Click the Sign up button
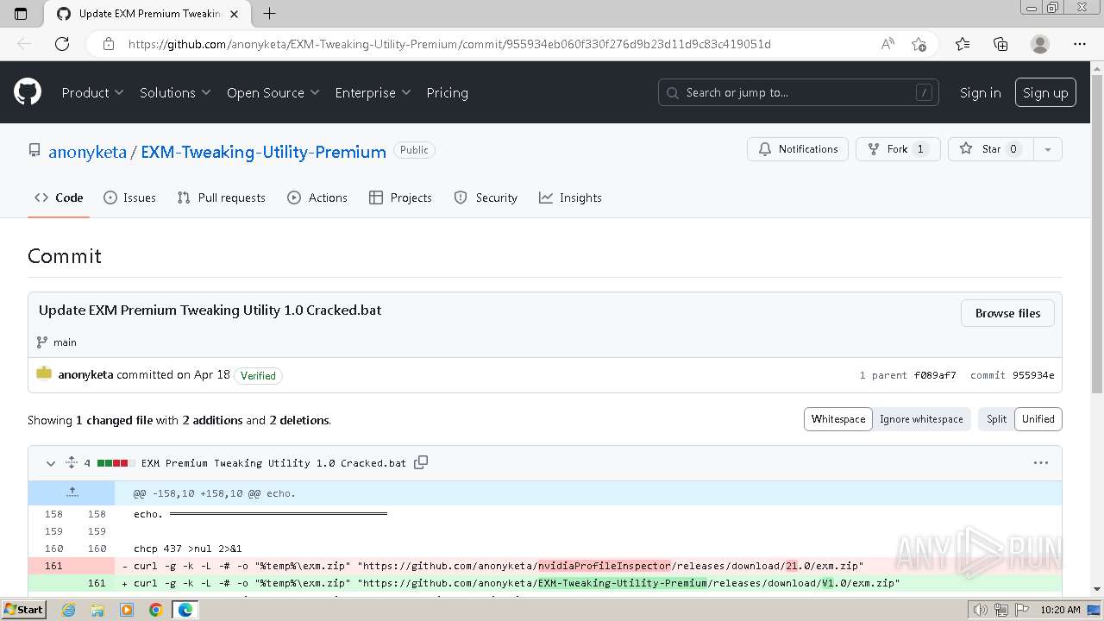The width and height of the screenshot is (1104, 621). click(1045, 92)
